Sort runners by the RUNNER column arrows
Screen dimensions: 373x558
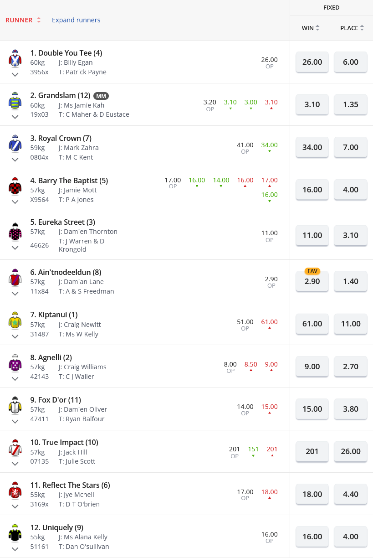coord(39,20)
